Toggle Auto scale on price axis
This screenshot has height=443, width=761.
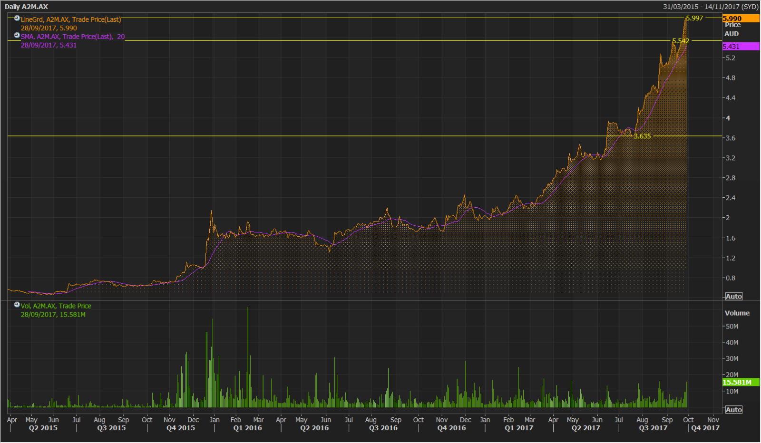(x=733, y=296)
